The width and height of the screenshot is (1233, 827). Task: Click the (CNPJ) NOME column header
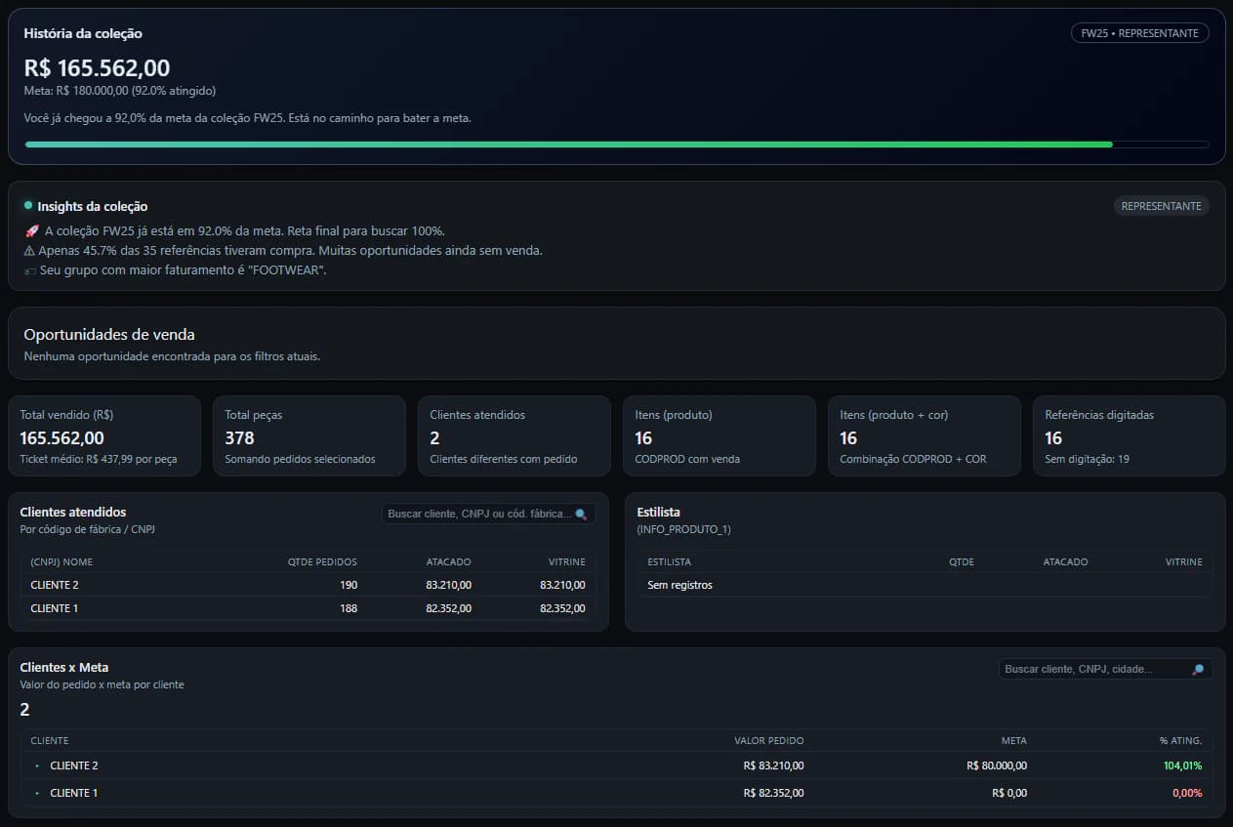62,561
